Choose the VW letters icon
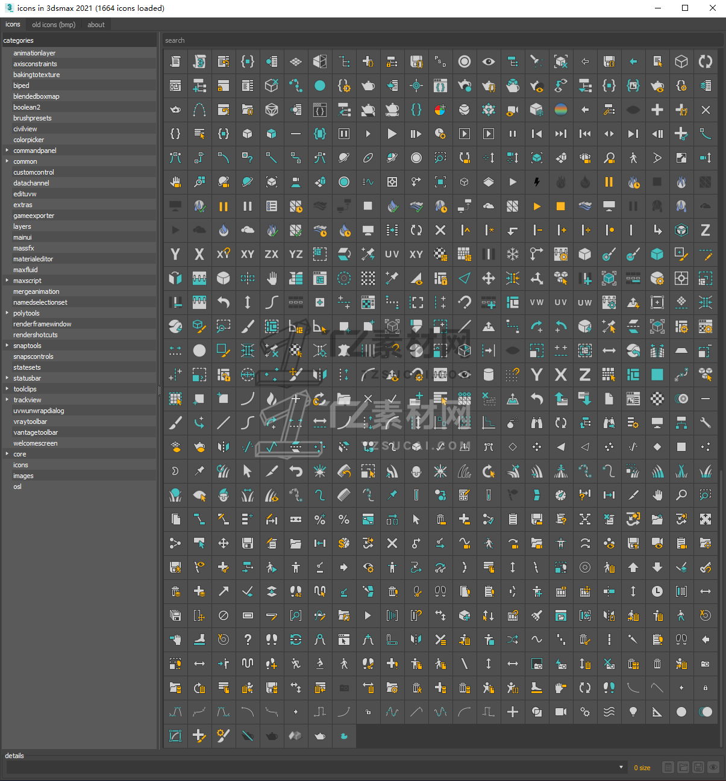The image size is (726, 781). click(537, 302)
